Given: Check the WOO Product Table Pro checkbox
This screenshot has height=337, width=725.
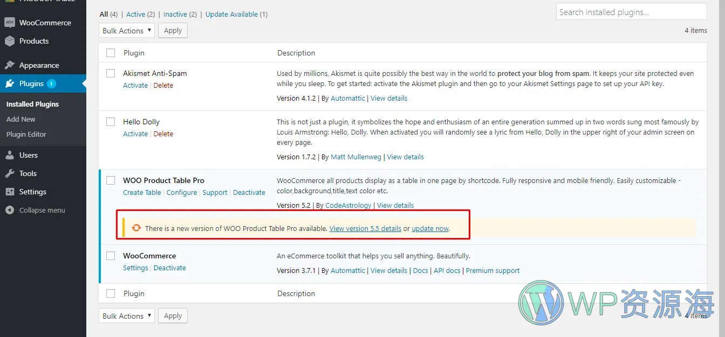Looking at the screenshot, I should [x=111, y=180].
